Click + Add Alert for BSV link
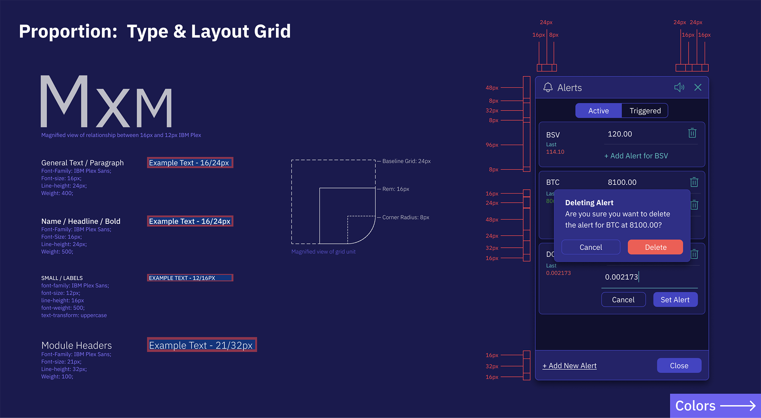The height and width of the screenshot is (418, 761). tap(636, 156)
